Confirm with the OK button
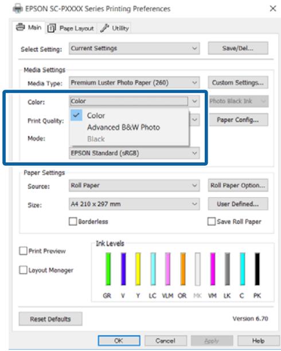The height and width of the screenshot is (351, 281). coord(119,341)
